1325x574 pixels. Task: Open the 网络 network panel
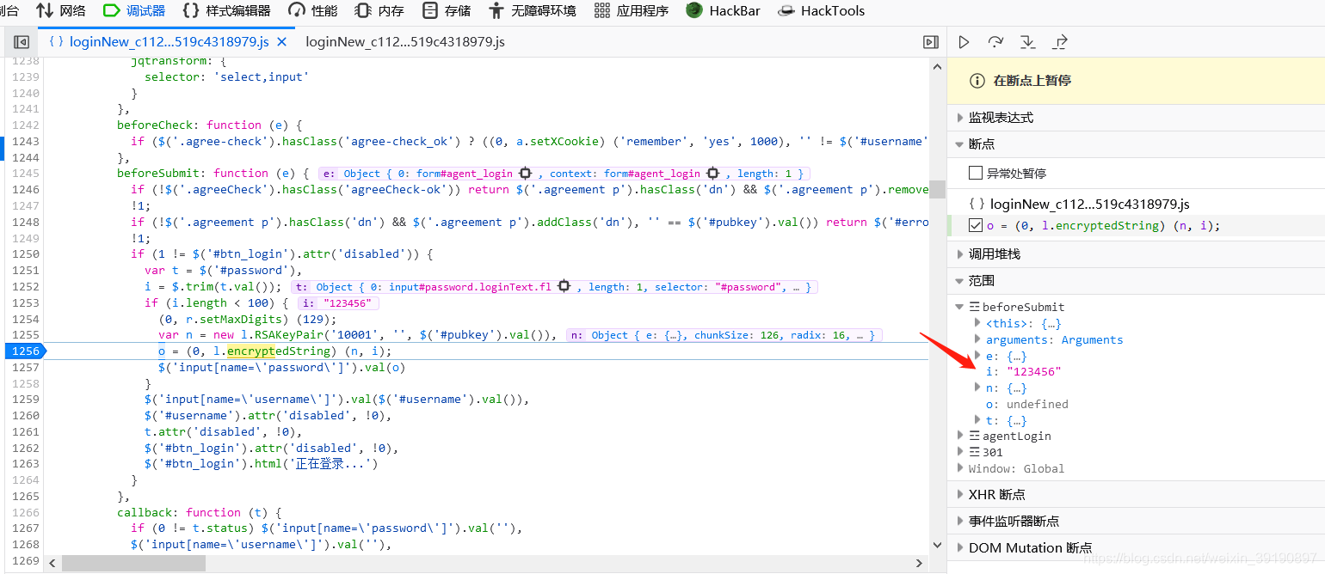point(61,11)
